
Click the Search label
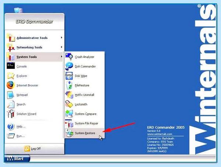(x=21, y=104)
